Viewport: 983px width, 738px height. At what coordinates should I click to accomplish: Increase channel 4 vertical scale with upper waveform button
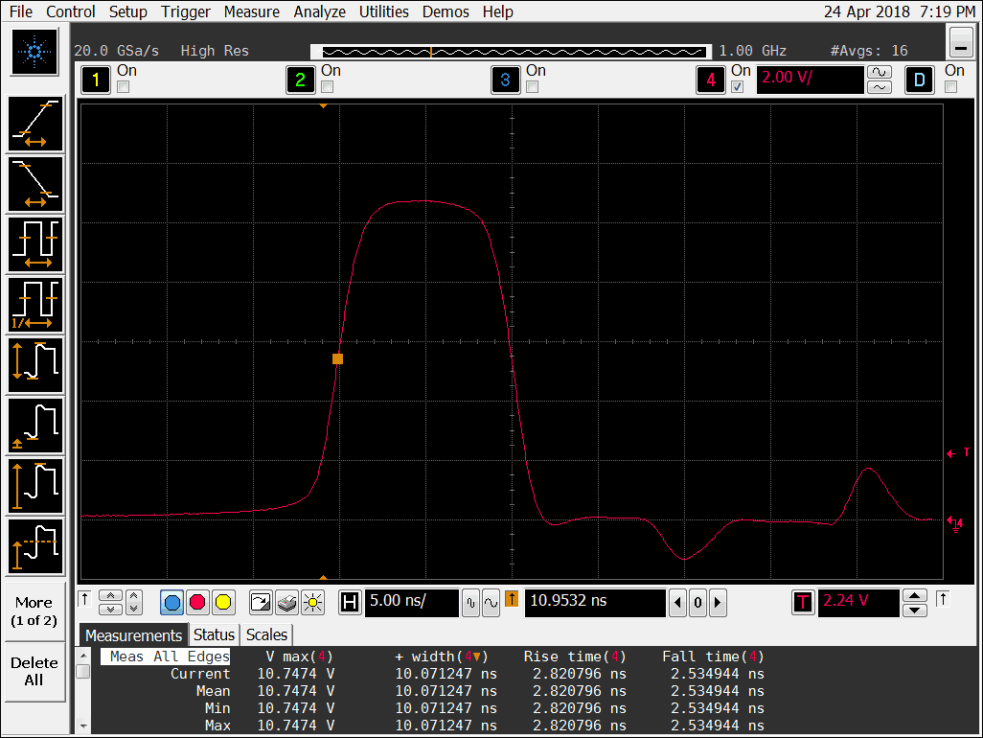880,72
